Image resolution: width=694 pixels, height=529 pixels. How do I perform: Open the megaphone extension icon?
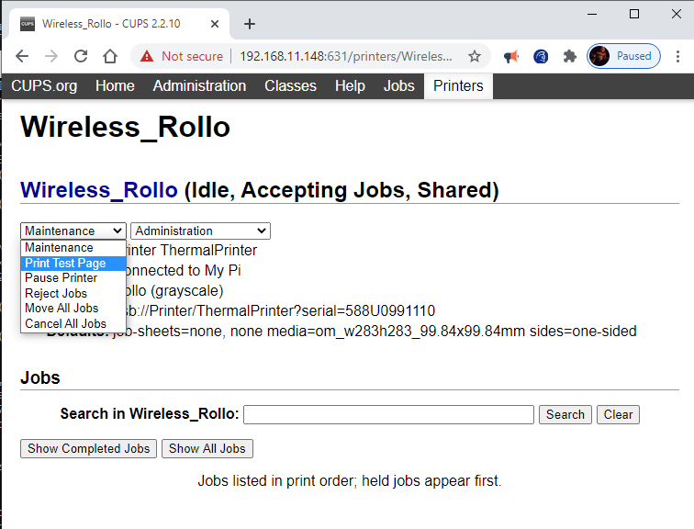pyautogui.click(x=511, y=56)
